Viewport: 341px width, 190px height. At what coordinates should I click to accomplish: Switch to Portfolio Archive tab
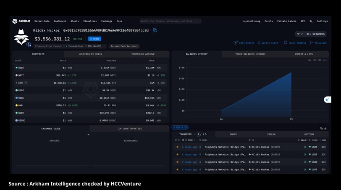click(x=143, y=54)
